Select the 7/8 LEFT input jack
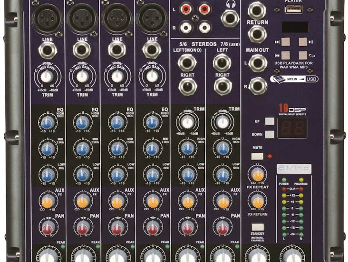This screenshot has height=262, width=348. coord(222,63)
